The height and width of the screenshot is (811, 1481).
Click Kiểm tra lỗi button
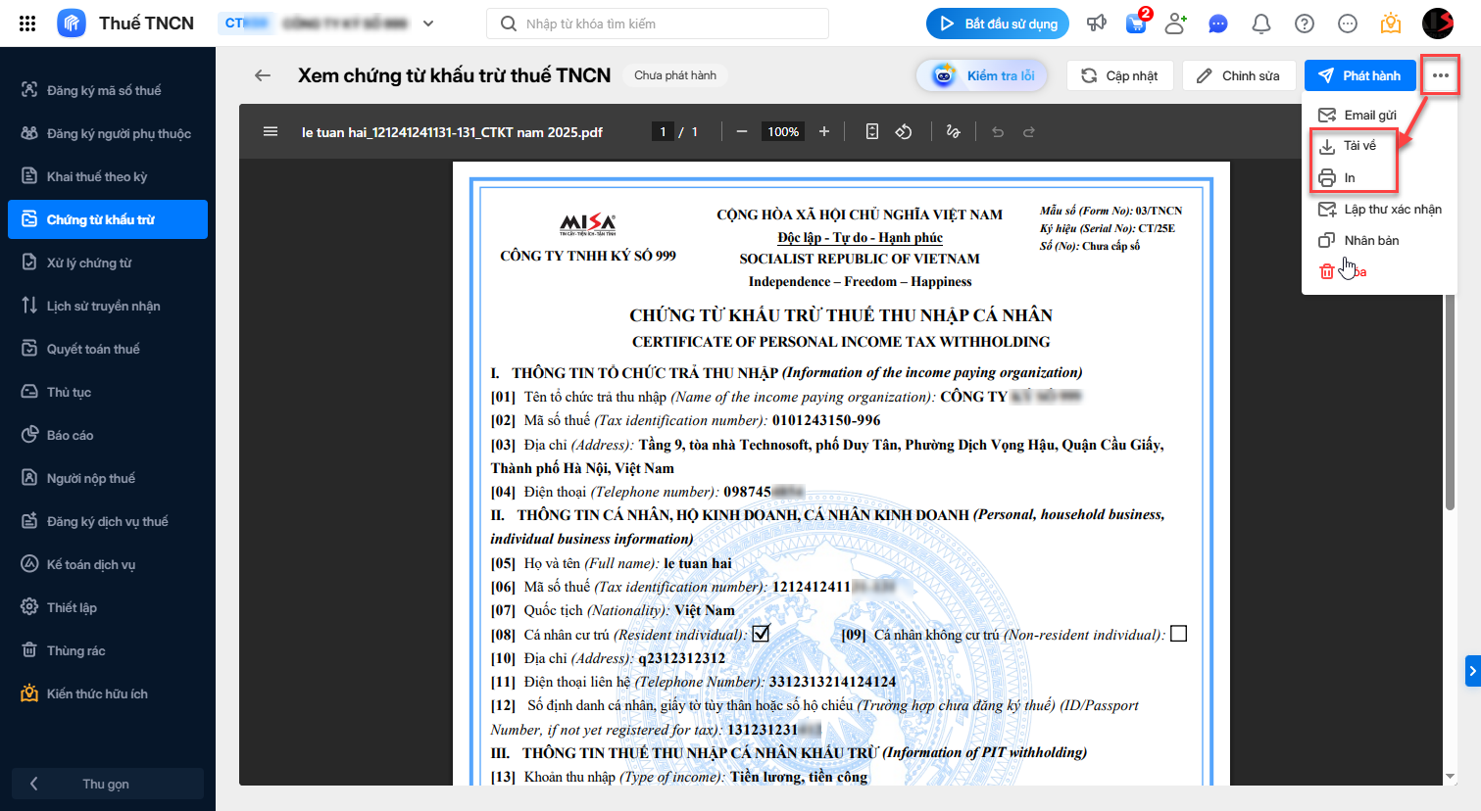click(x=982, y=75)
